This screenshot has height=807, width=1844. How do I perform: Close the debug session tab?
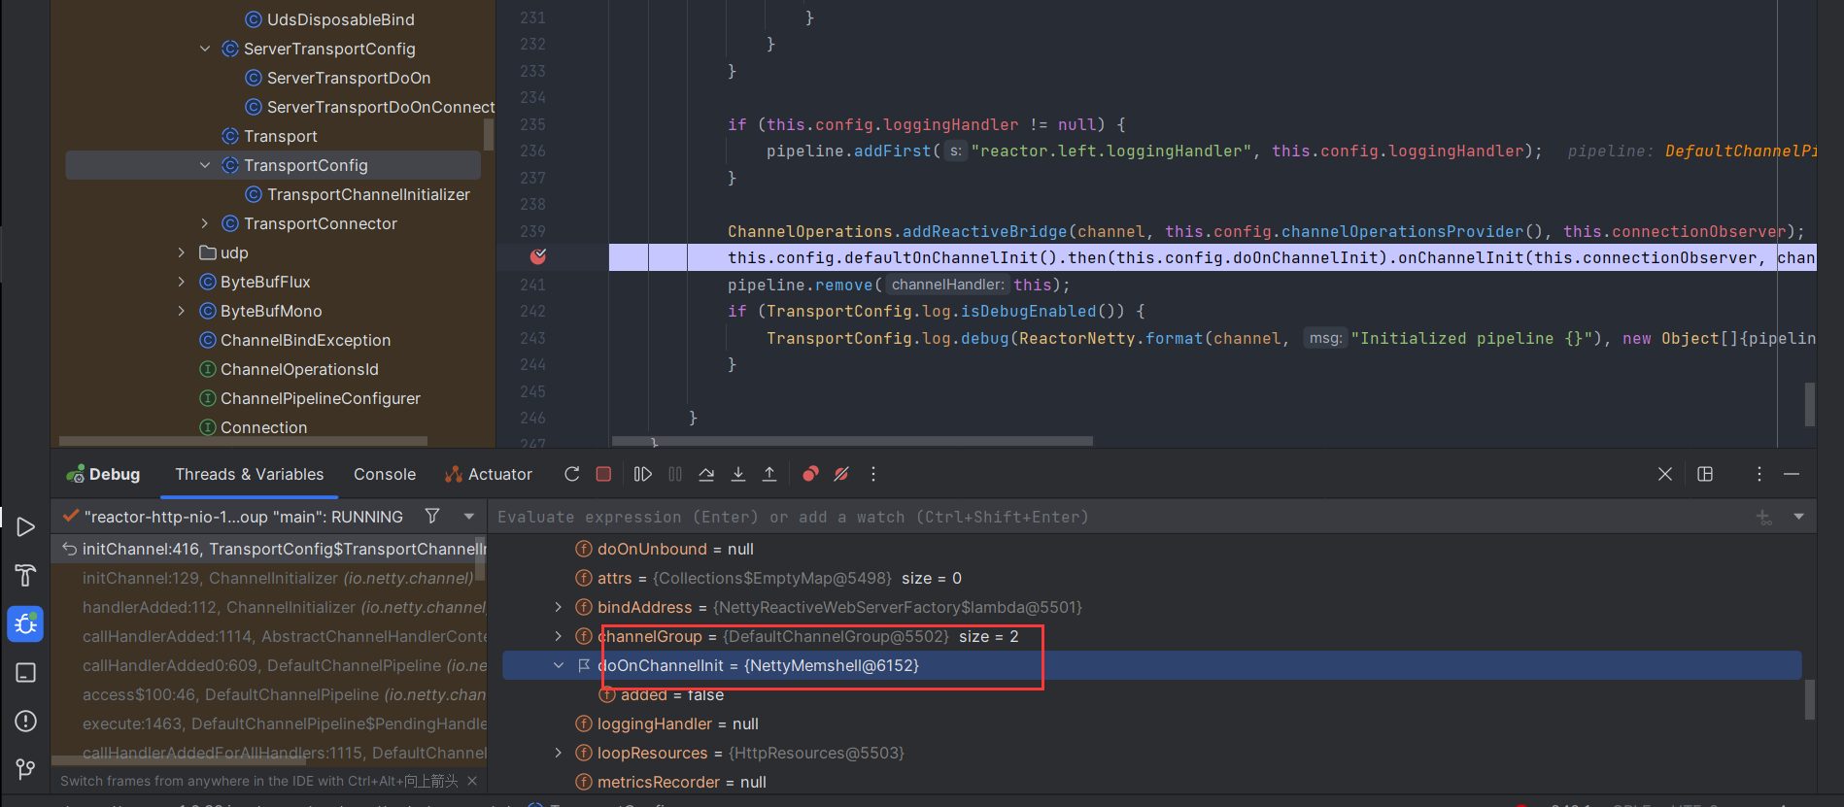click(x=1665, y=474)
